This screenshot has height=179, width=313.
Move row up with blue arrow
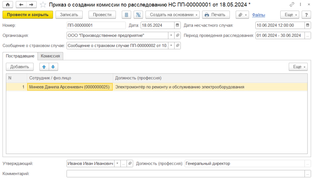click(x=44, y=67)
